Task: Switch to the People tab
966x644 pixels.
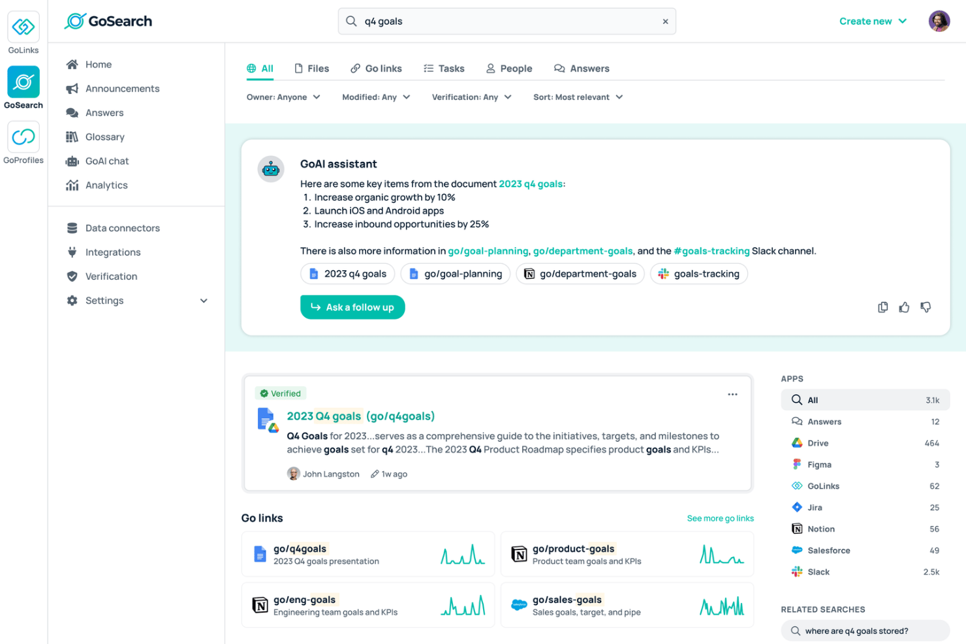Action: pos(509,69)
